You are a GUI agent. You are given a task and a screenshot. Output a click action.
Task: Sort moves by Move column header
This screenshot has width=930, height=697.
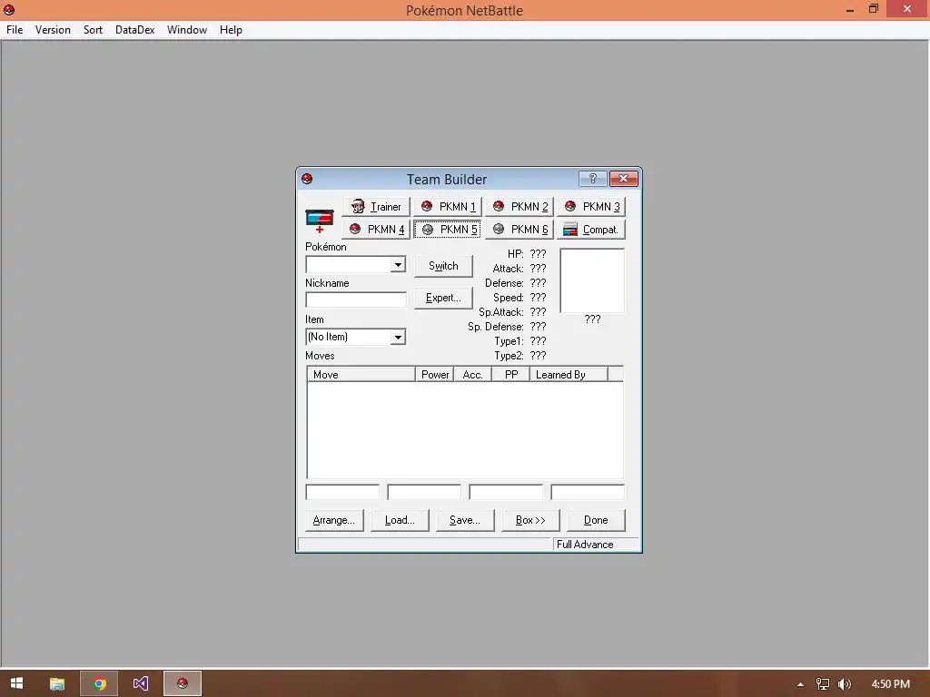point(361,375)
